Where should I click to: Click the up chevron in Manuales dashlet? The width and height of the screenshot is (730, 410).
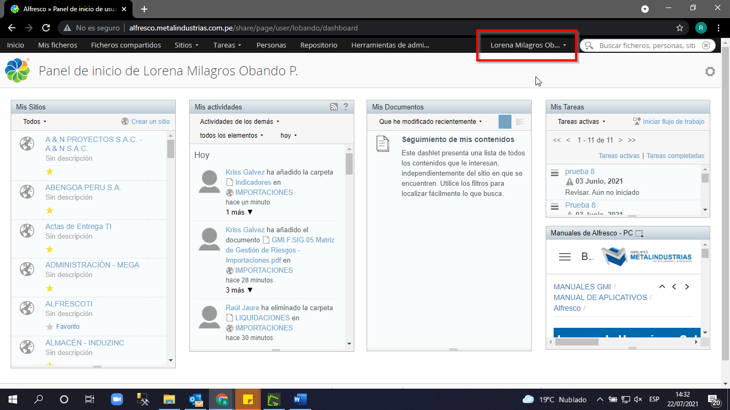pyautogui.click(x=662, y=287)
